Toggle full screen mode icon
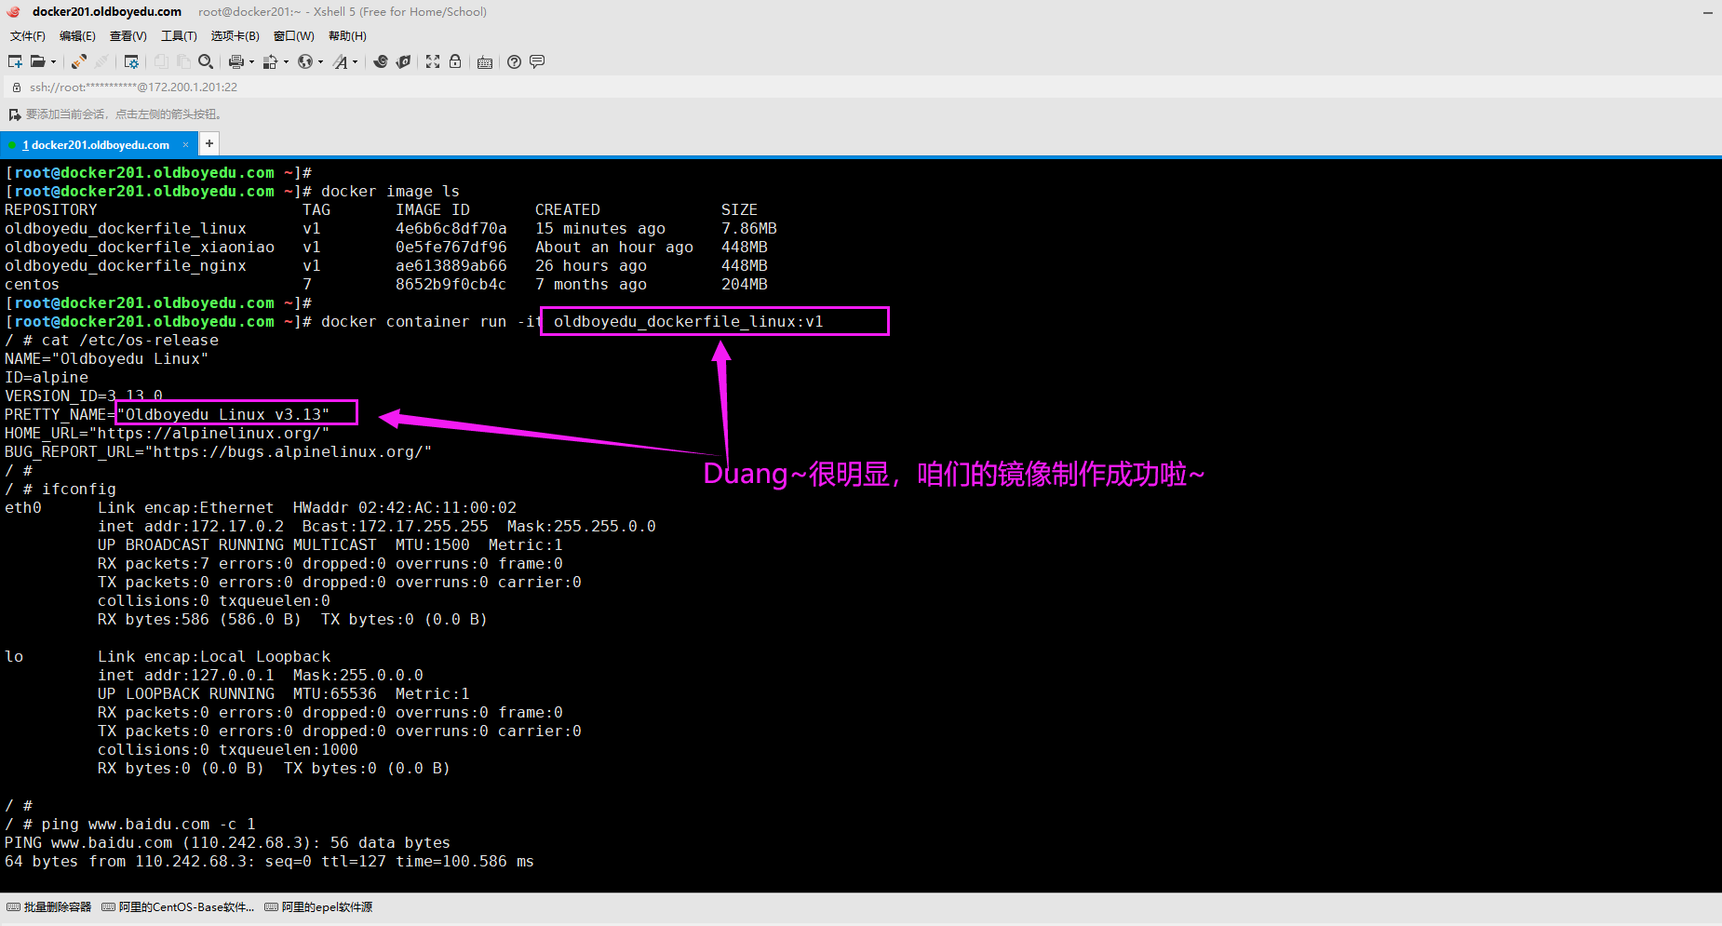This screenshot has width=1722, height=926. point(433,61)
